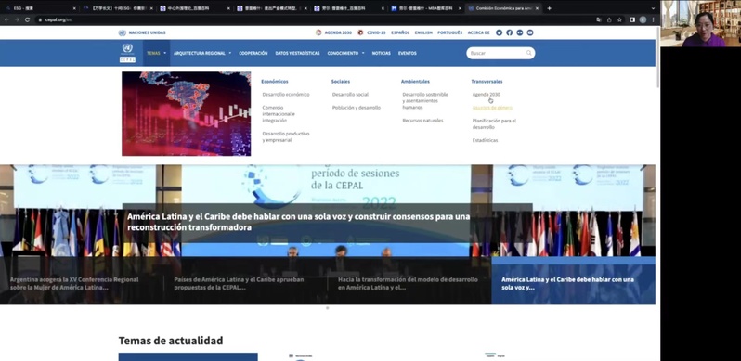Reload the page with browser refresh icon
The image size is (741, 361).
pyautogui.click(x=28, y=19)
